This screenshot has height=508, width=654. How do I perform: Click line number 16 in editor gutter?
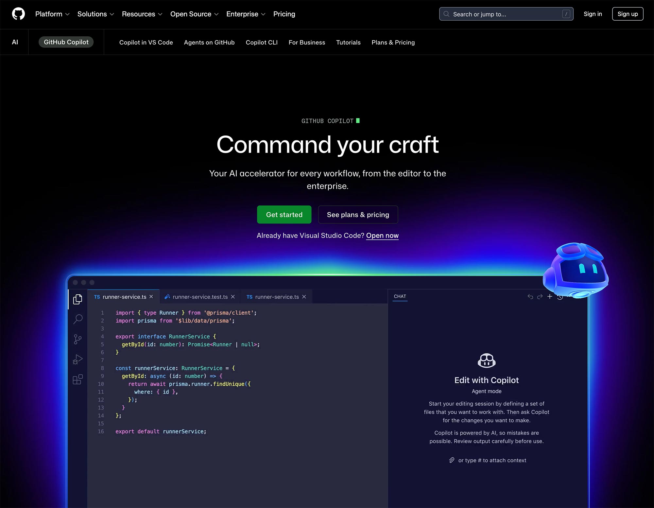[x=101, y=431]
